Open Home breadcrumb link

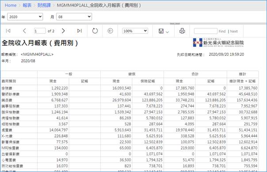(11, 5)
